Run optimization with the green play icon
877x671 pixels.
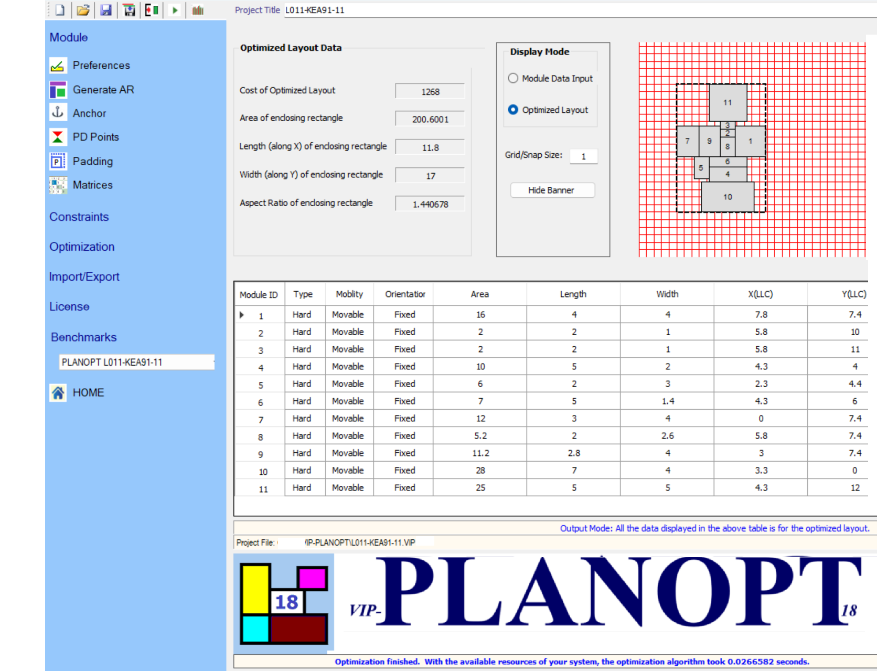175,10
